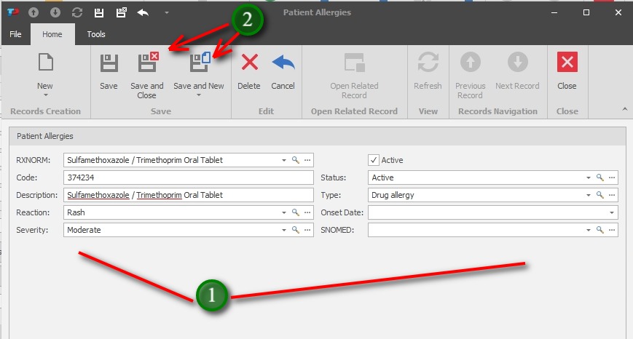Click the New record icon
The image size is (633, 339).
coord(45,64)
